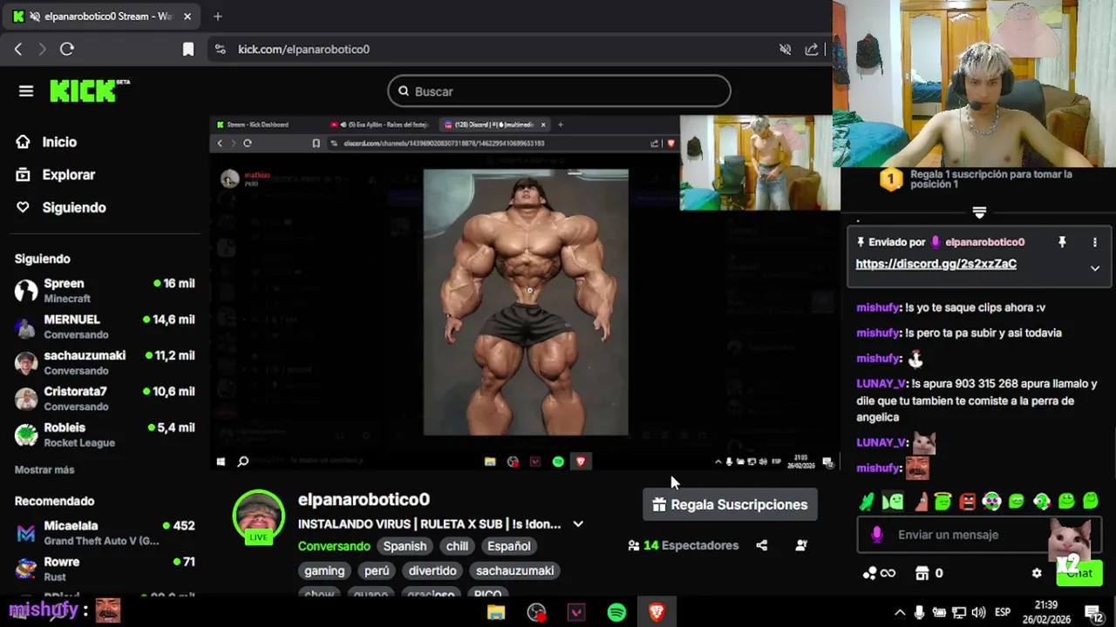Show hidden system tray icons chevron
This screenshot has height=627, width=1116.
click(900, 612)
